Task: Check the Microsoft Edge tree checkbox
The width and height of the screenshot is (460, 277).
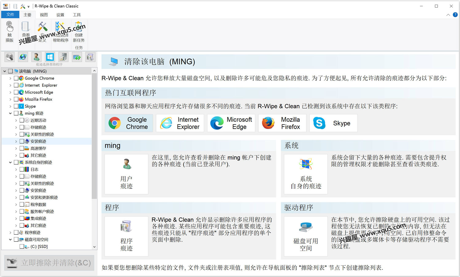Action: coord(16,92)
